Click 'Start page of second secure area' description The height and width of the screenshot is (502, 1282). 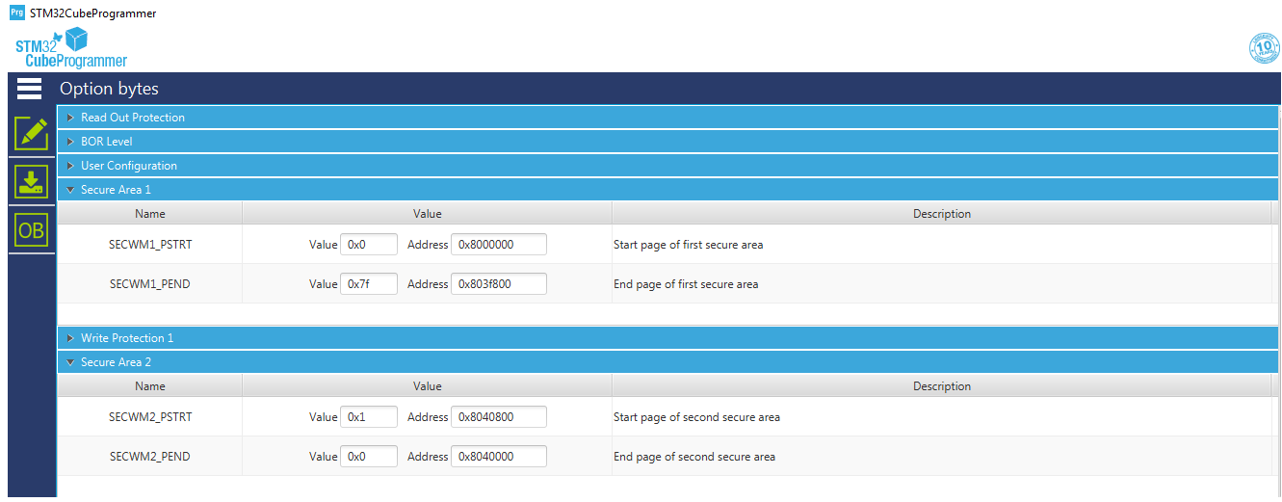coord(696,417)
